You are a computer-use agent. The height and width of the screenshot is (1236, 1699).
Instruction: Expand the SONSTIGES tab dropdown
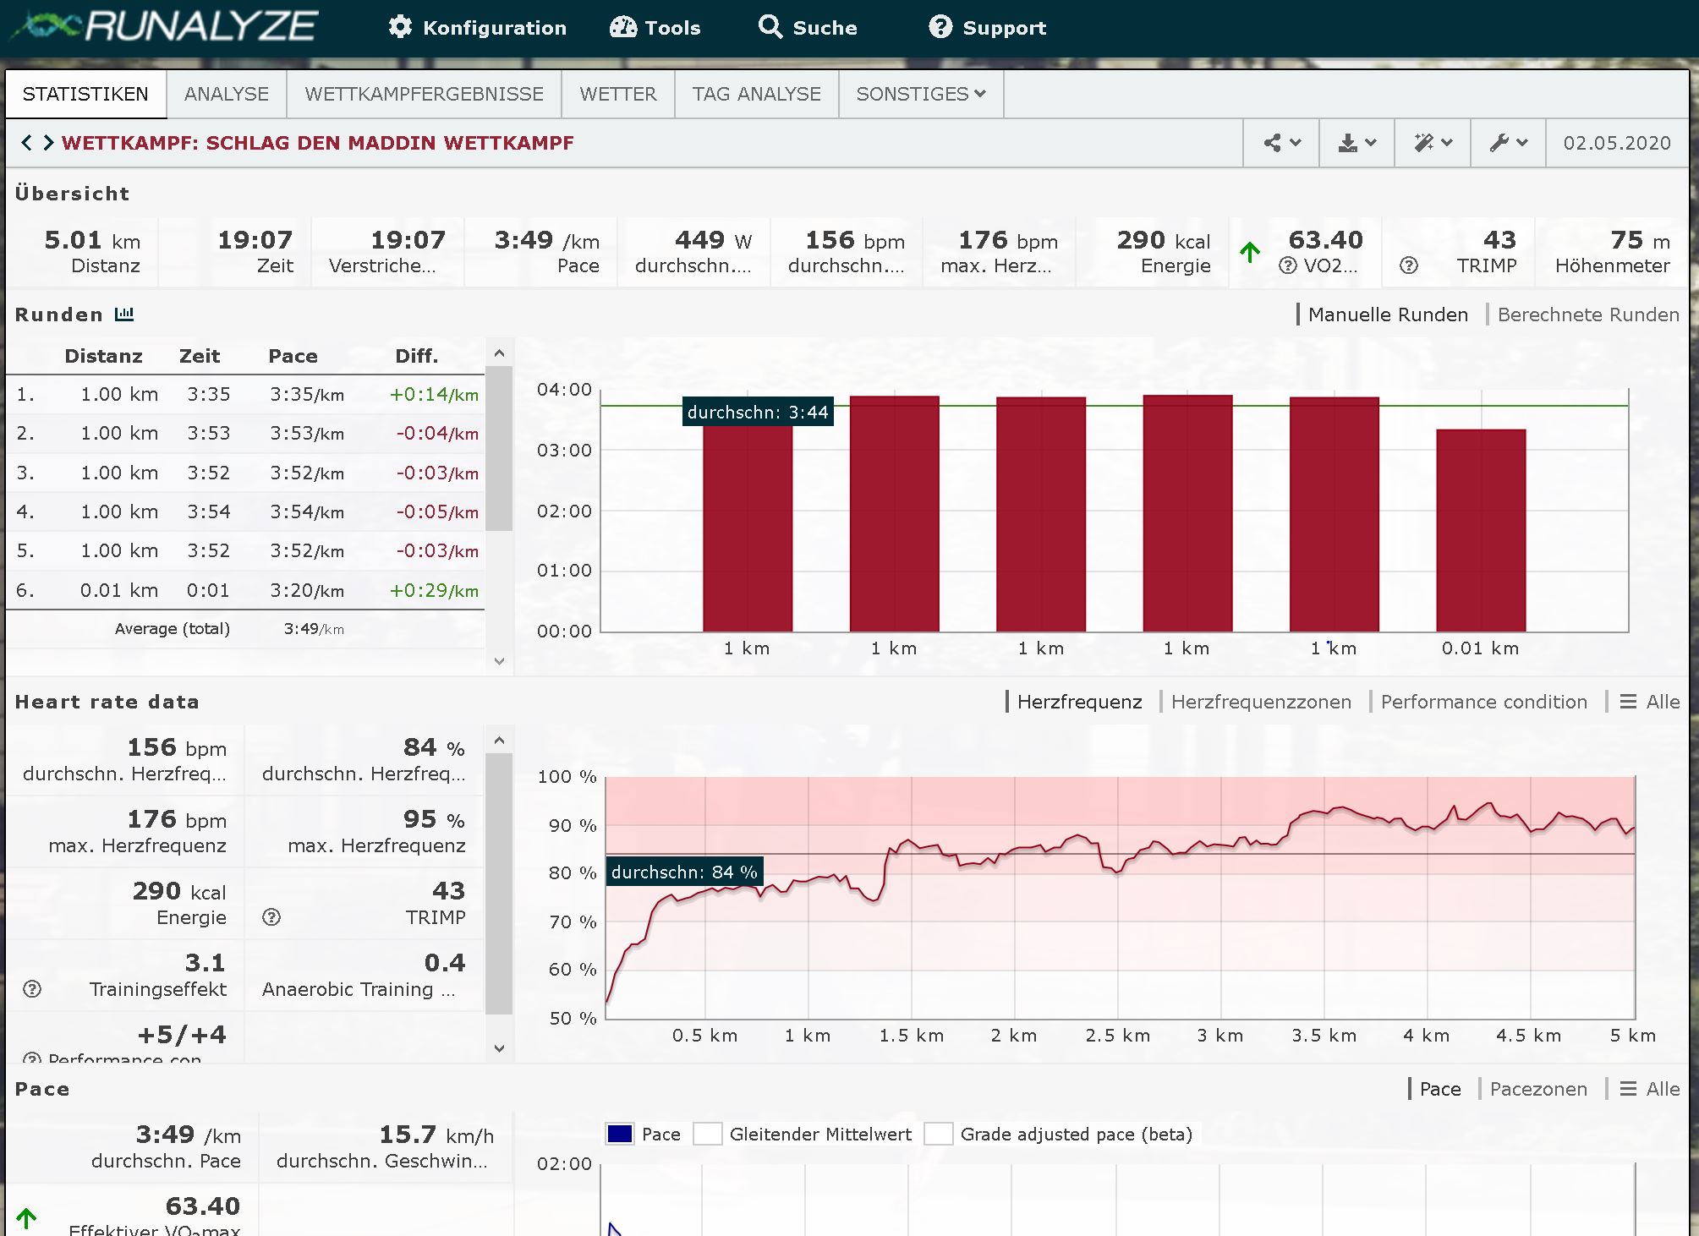[920, 94]
